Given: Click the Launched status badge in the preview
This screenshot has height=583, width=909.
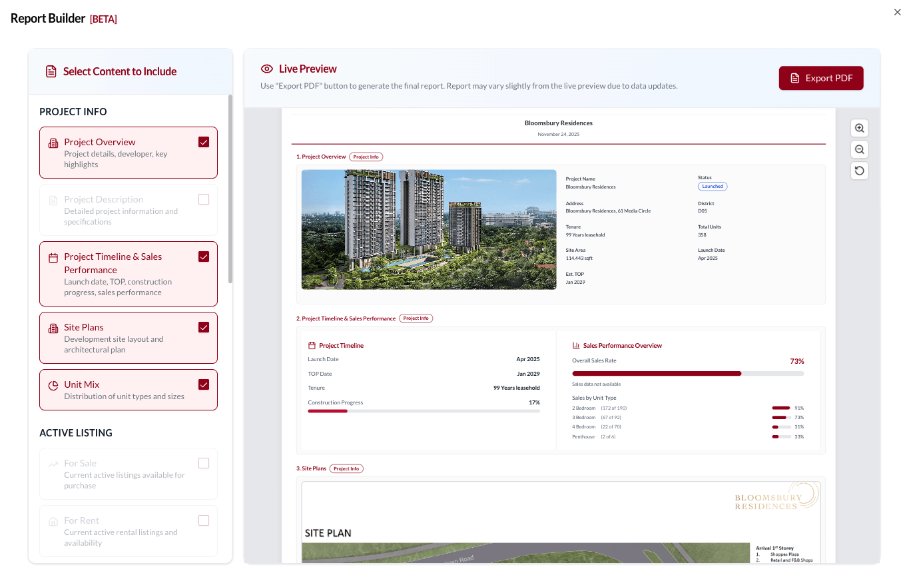Looking at the screenshot, I should (712, 186).
